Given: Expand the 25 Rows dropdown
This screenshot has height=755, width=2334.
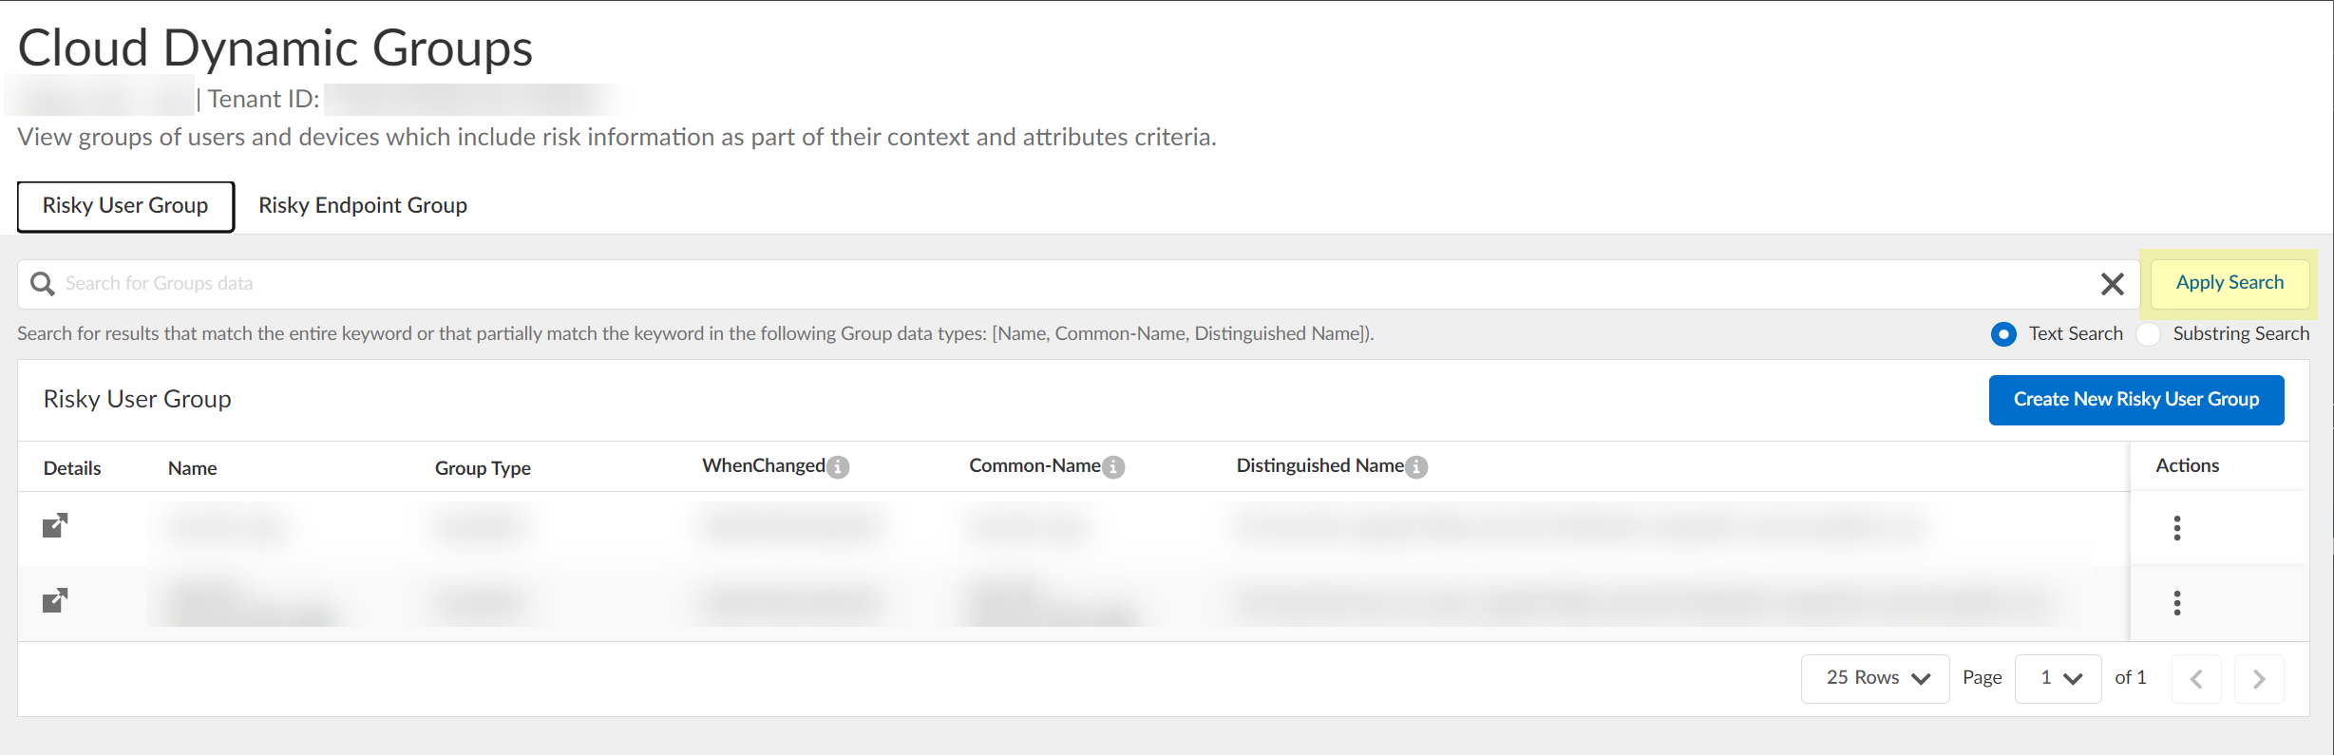Looking at the screenshot, I should coord(1875,678).
